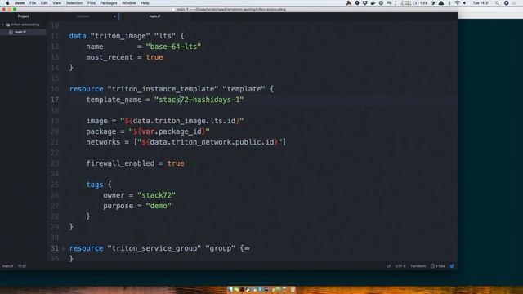Switch to the untitled editor tab
The image size is (523, 294).
coord(83,16)
